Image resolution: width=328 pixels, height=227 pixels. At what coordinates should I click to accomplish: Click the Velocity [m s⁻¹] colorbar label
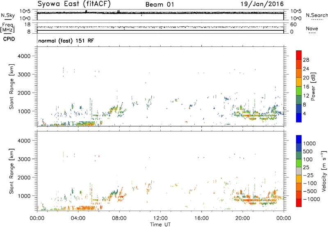coord(324,171)
